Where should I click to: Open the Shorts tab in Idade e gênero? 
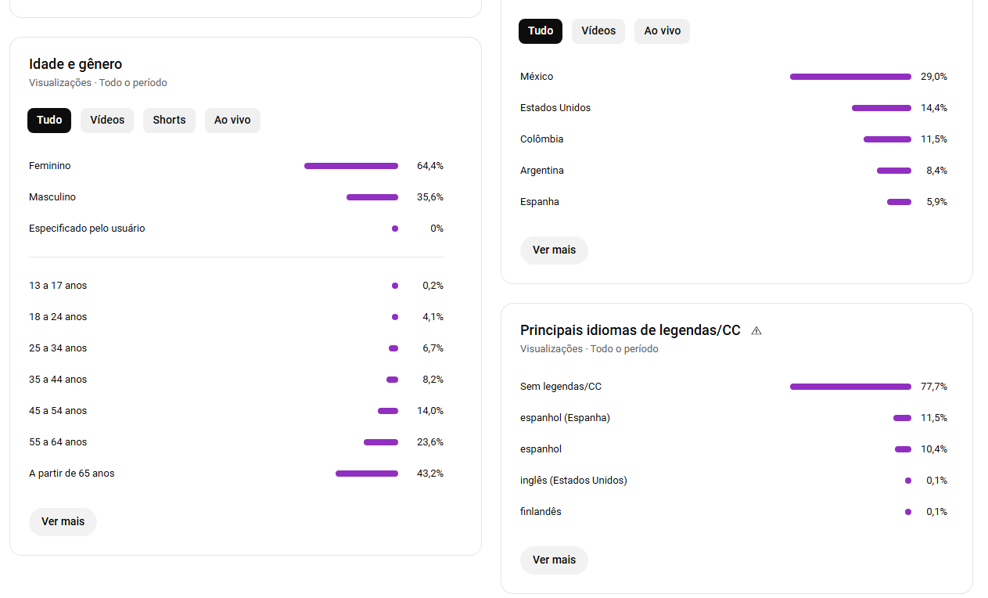pos(169,121)
